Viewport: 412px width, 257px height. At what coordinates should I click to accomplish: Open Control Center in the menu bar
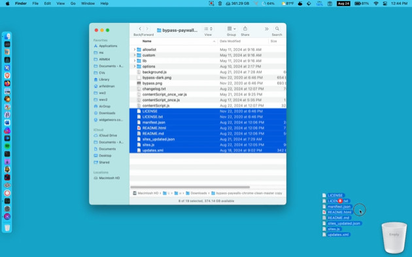pos(385,3)
